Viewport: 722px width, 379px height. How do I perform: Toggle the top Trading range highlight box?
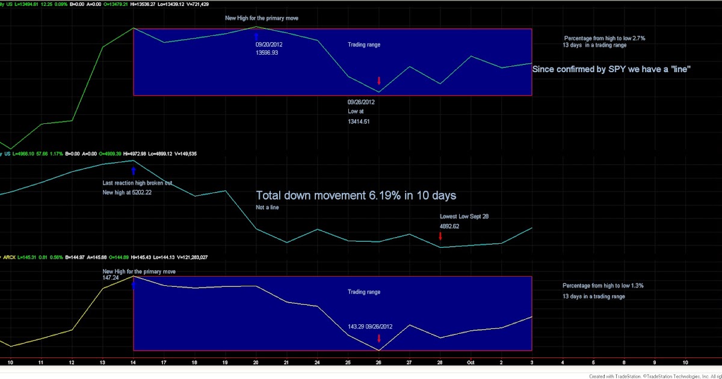pos(332,61)
